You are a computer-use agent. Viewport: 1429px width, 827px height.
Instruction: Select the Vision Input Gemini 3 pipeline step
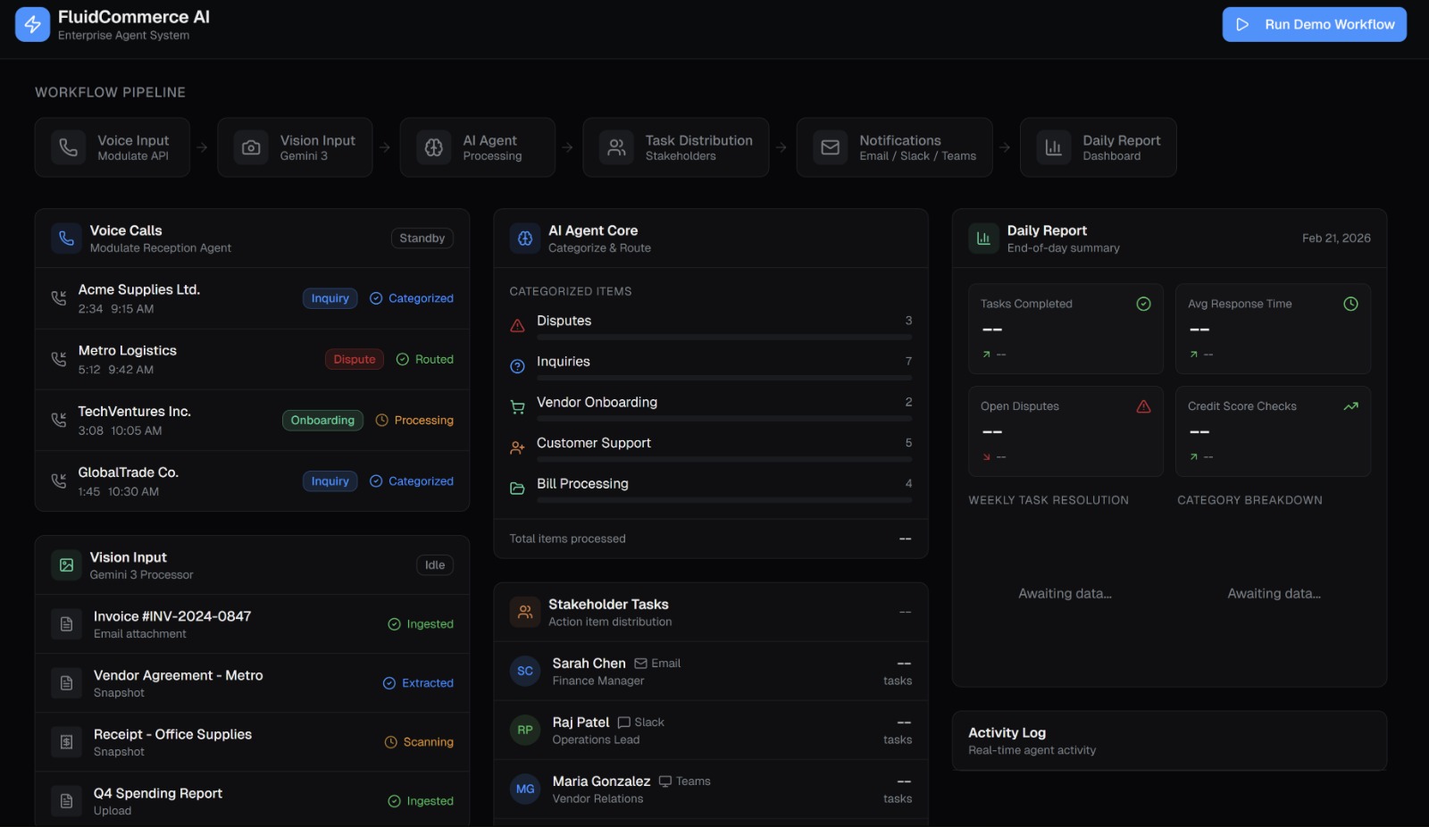295,147
